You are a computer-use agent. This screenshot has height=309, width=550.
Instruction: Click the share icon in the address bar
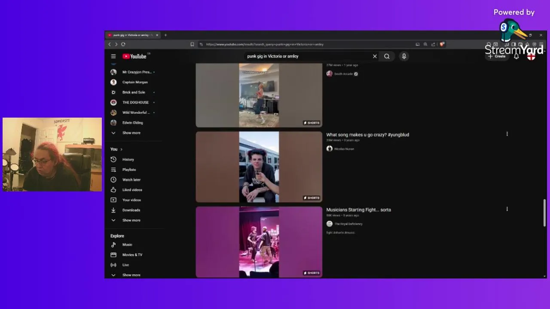click(433, 44)
